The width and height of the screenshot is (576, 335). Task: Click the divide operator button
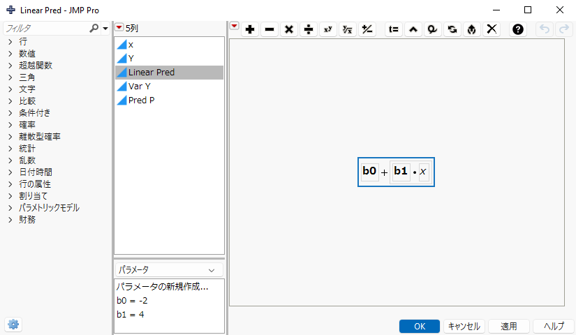point(309,29)
